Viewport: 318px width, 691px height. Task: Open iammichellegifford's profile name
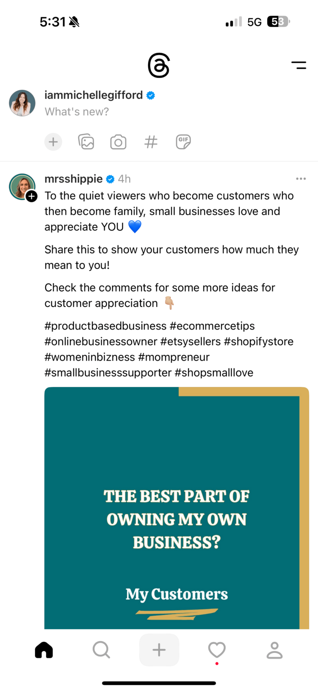coord(94,95)
